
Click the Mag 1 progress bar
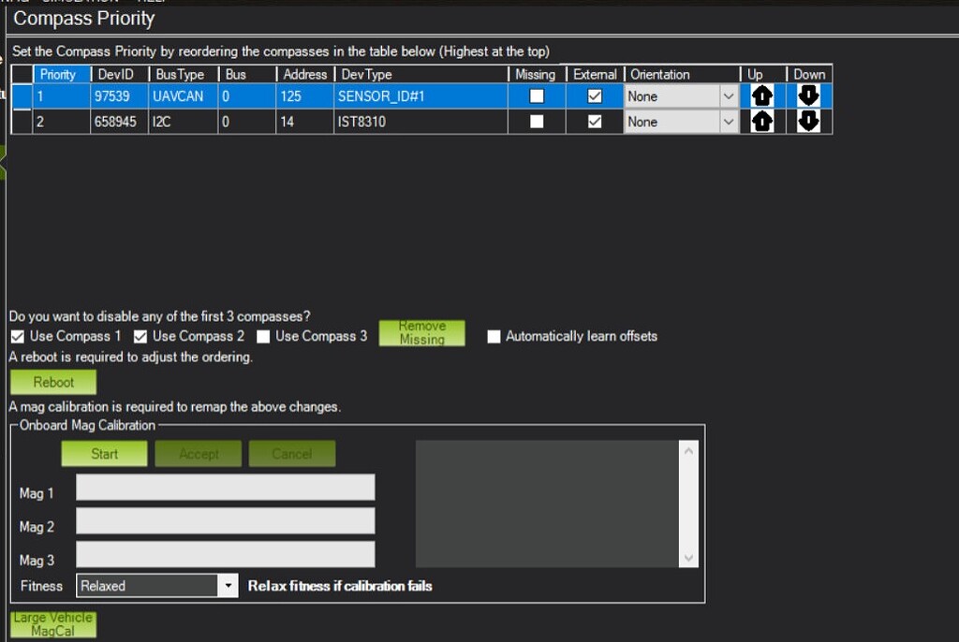[225, 488]
